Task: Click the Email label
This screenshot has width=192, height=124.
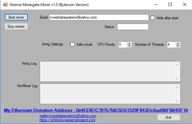Action: tap(44, 17)
